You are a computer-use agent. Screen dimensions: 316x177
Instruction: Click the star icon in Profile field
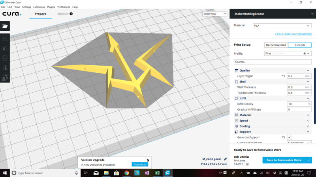pos(305,53)
